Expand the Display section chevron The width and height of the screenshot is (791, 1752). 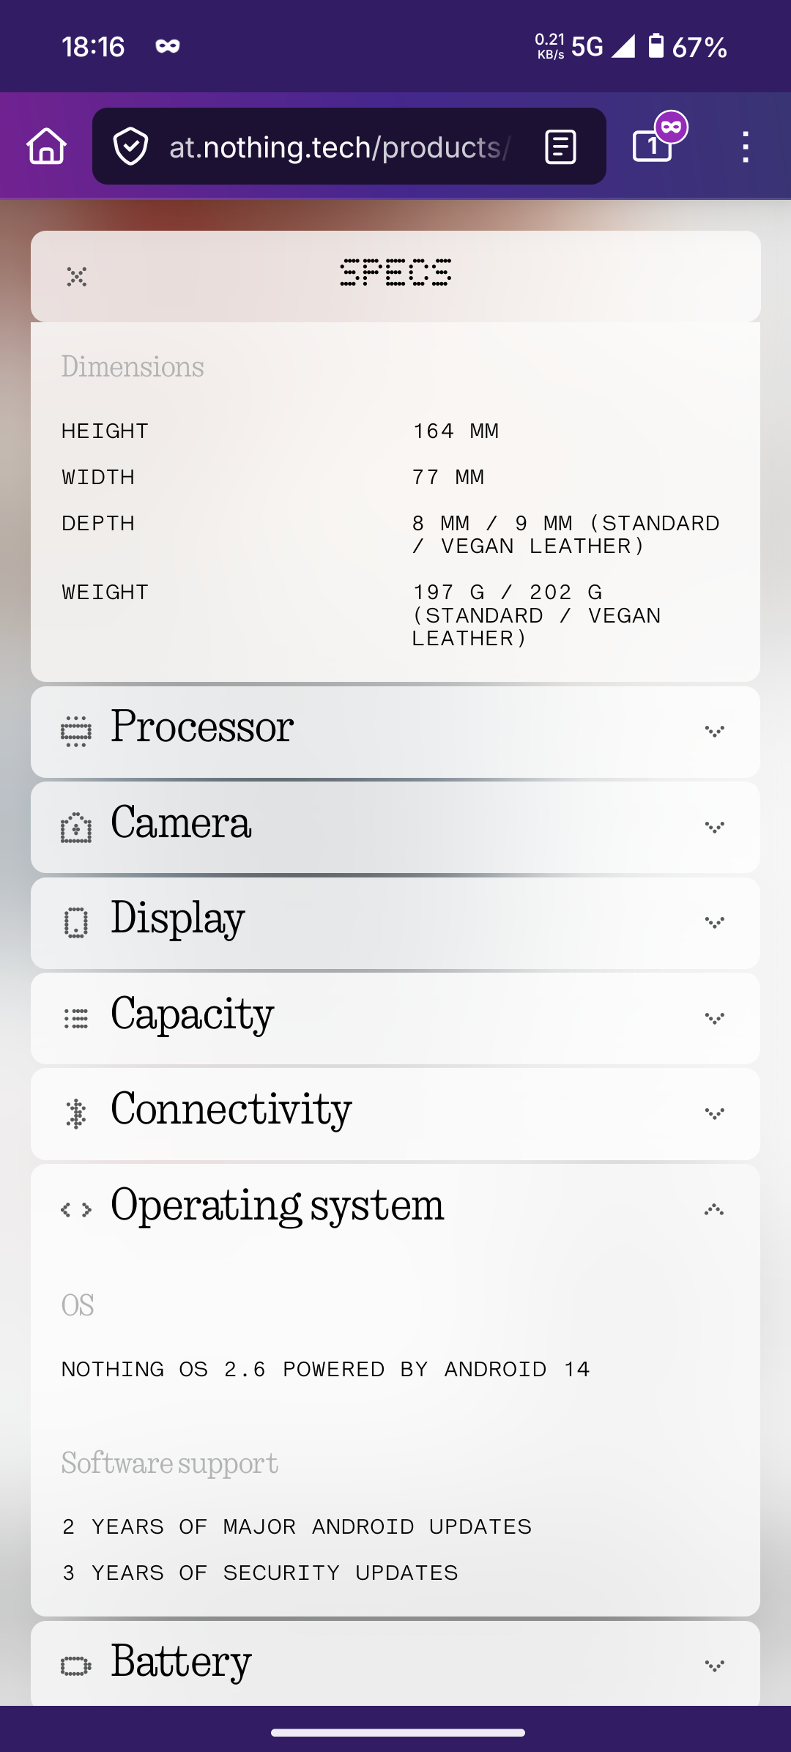pos(714,922)
